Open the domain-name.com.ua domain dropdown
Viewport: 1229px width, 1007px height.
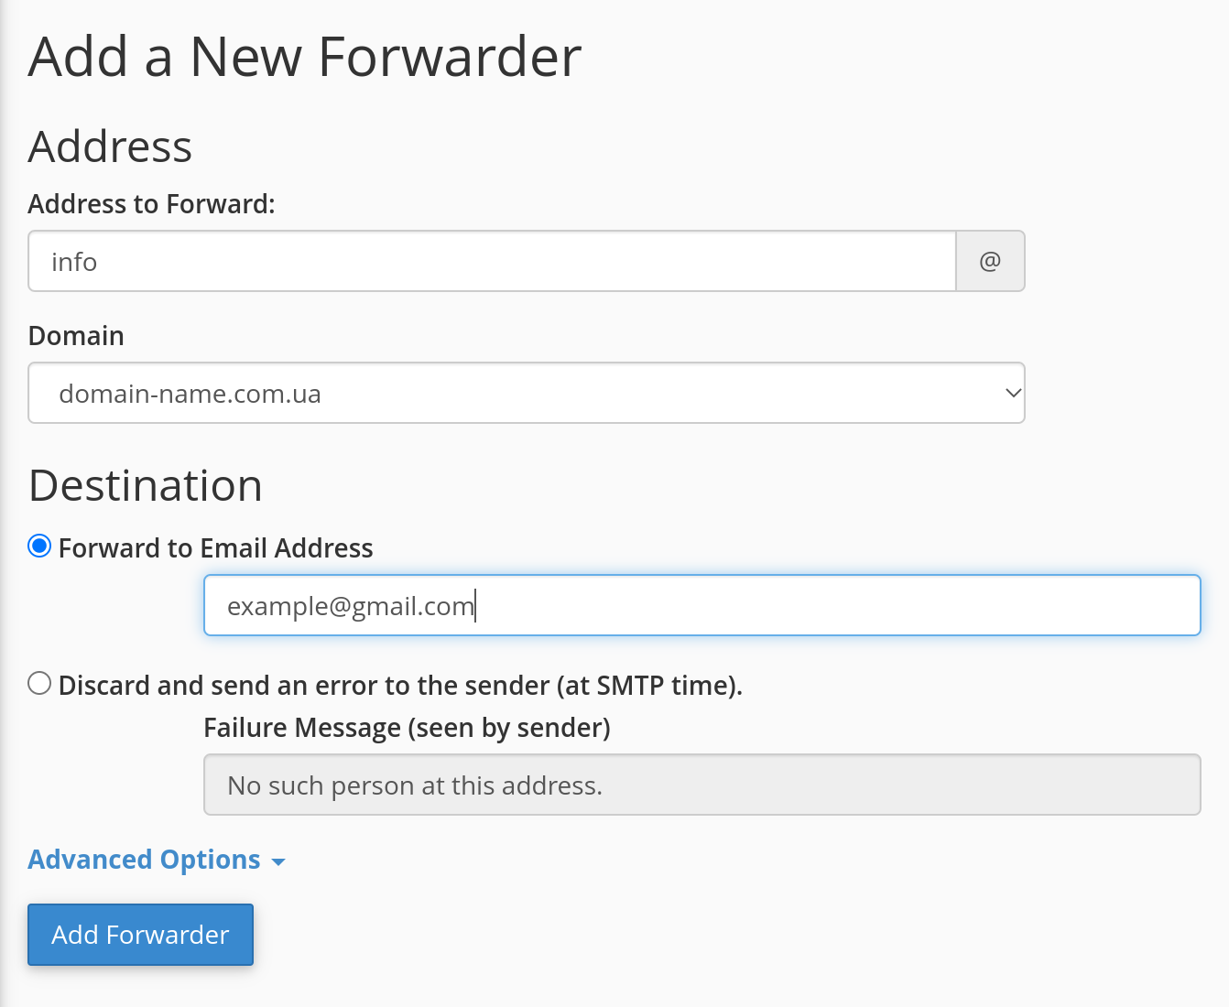coord(526,394)
